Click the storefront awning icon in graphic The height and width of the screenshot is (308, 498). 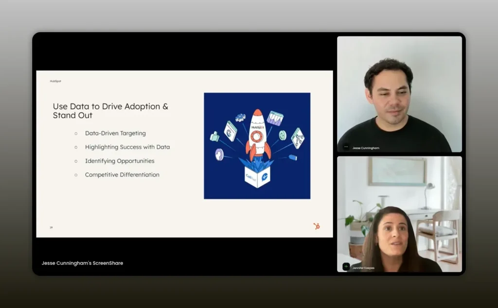[x=275, y=118]
